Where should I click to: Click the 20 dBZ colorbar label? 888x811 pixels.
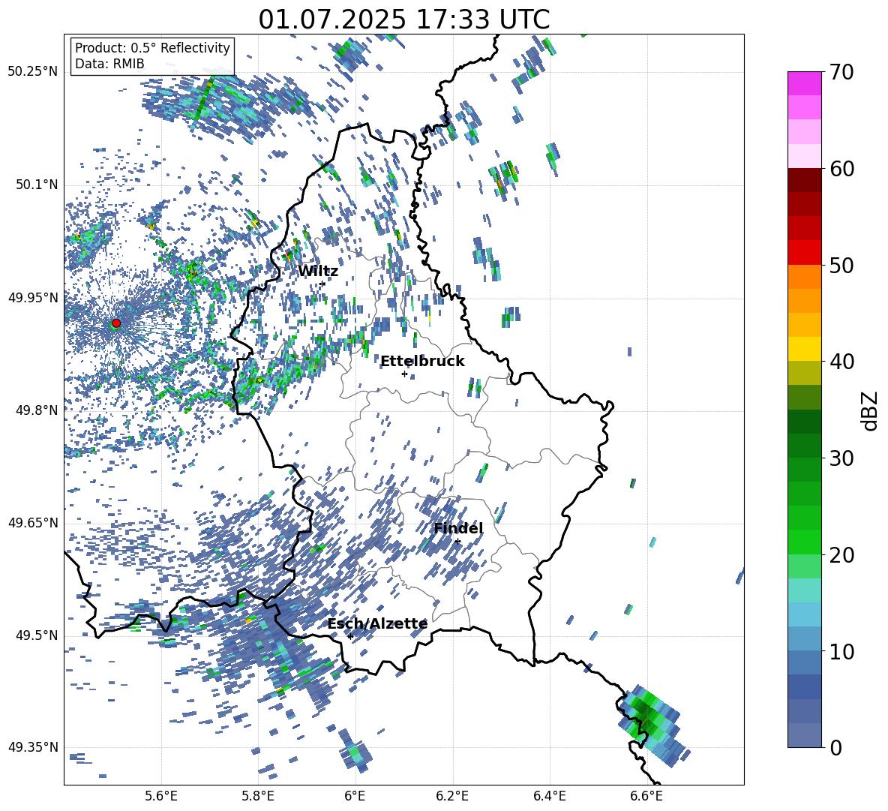pyautogui.click(x=841, y=555)
